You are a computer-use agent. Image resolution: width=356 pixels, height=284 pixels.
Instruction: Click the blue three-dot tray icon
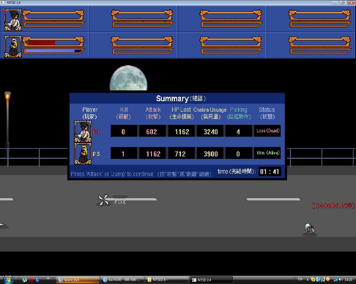pos(318,280)
